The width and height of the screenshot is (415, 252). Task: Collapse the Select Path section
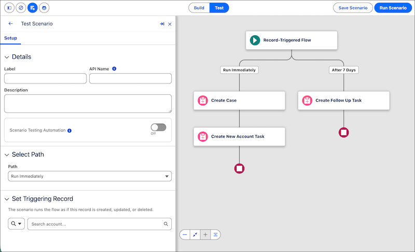pos(7,155)
